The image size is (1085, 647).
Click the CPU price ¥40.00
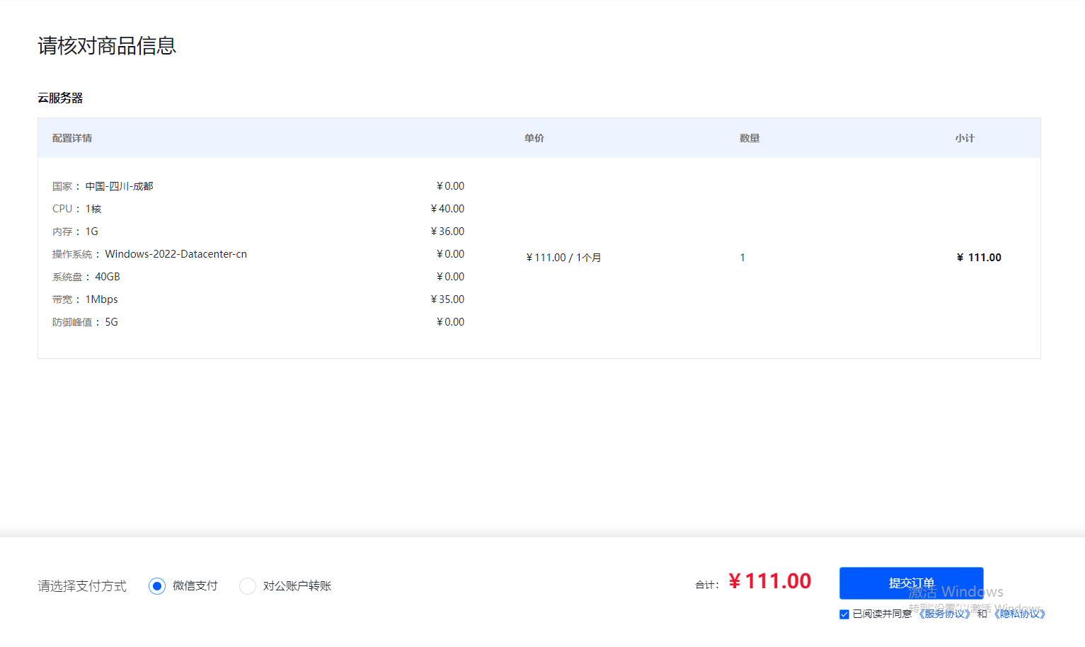click(x=447, y=209)
